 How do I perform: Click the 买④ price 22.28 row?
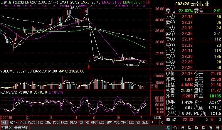pyautogui.click(x=194, y=62)
